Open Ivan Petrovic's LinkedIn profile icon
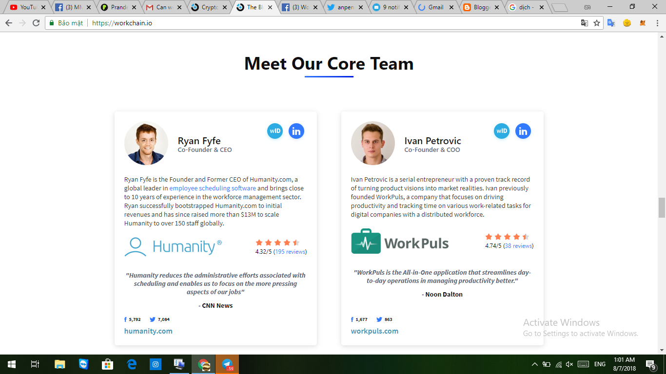The width and height of the screenshot is (666, 374). coord(523,131)
